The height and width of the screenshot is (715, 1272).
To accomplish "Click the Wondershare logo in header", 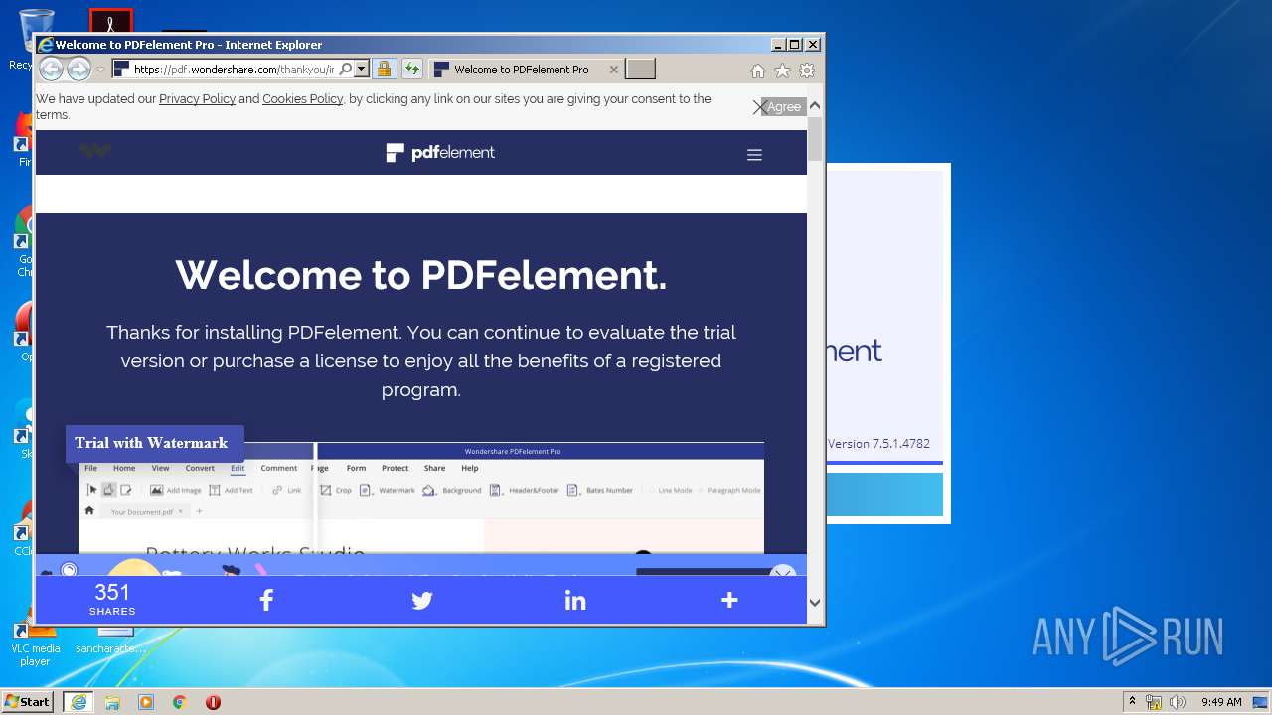I will click(95, 151).
